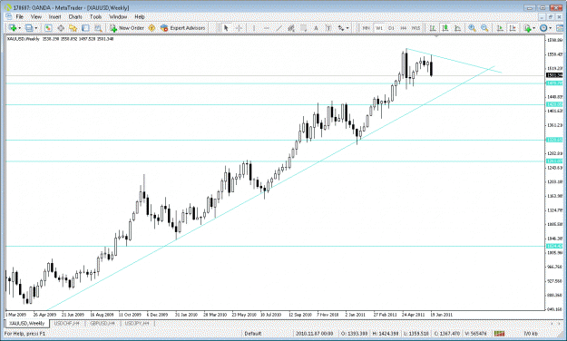Toggle the Terminal panel icon
This screenshot has height=341, width=567.
coord(85,28)
